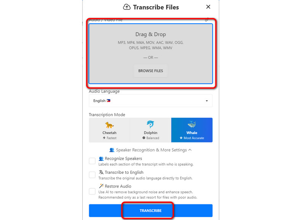Click the Philippine flag next to English
The width and height of the screenshot is (305, 220).
108,101
